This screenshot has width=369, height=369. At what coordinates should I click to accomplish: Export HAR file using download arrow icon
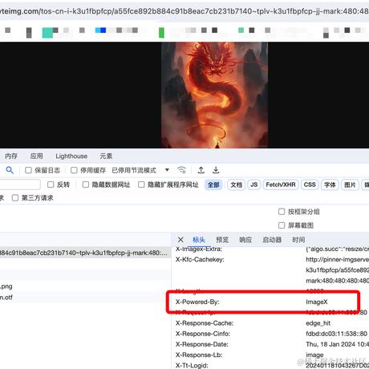(216, 170)
